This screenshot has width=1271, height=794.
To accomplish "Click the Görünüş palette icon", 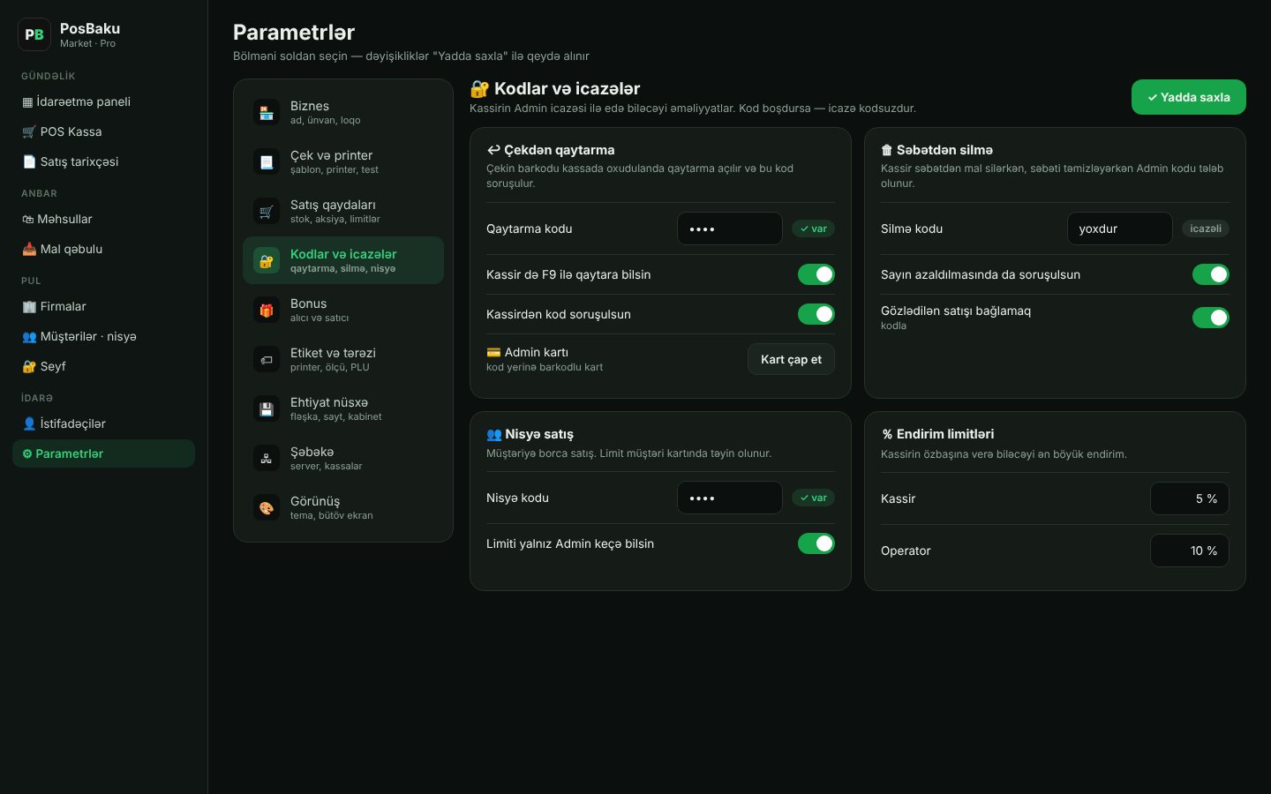I will [x=266, y=507].
